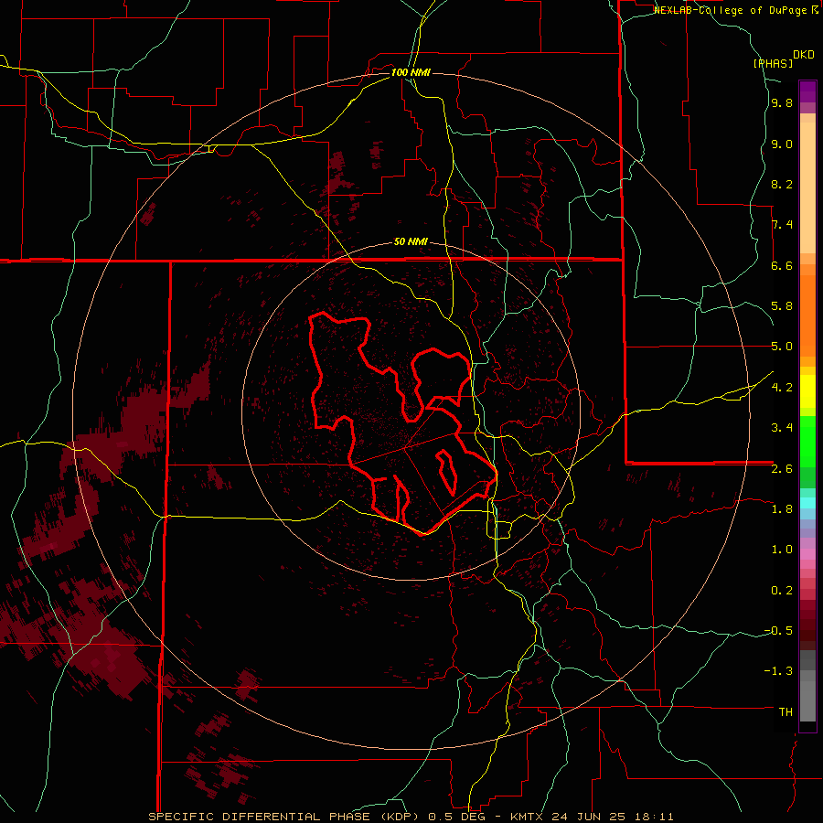This screenshot has height=823, width=823.
Task: Click the cyan band of the color scale
Action: pyautogui.click(x=807, y=503)
